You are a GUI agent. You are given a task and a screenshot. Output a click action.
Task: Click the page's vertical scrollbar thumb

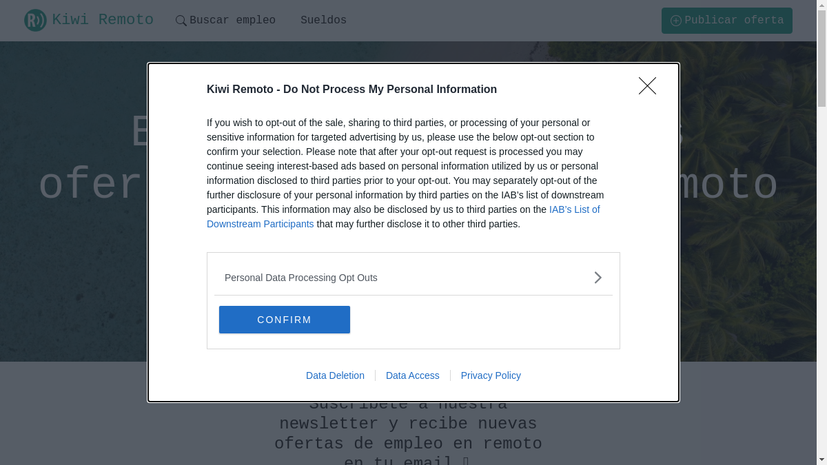click(821, 59)
